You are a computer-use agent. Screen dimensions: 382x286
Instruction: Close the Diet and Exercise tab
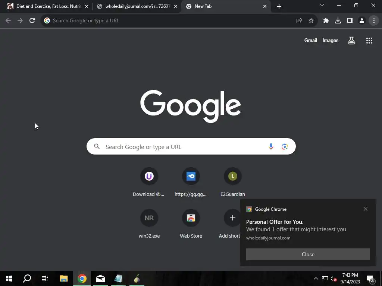coord(87,6)
